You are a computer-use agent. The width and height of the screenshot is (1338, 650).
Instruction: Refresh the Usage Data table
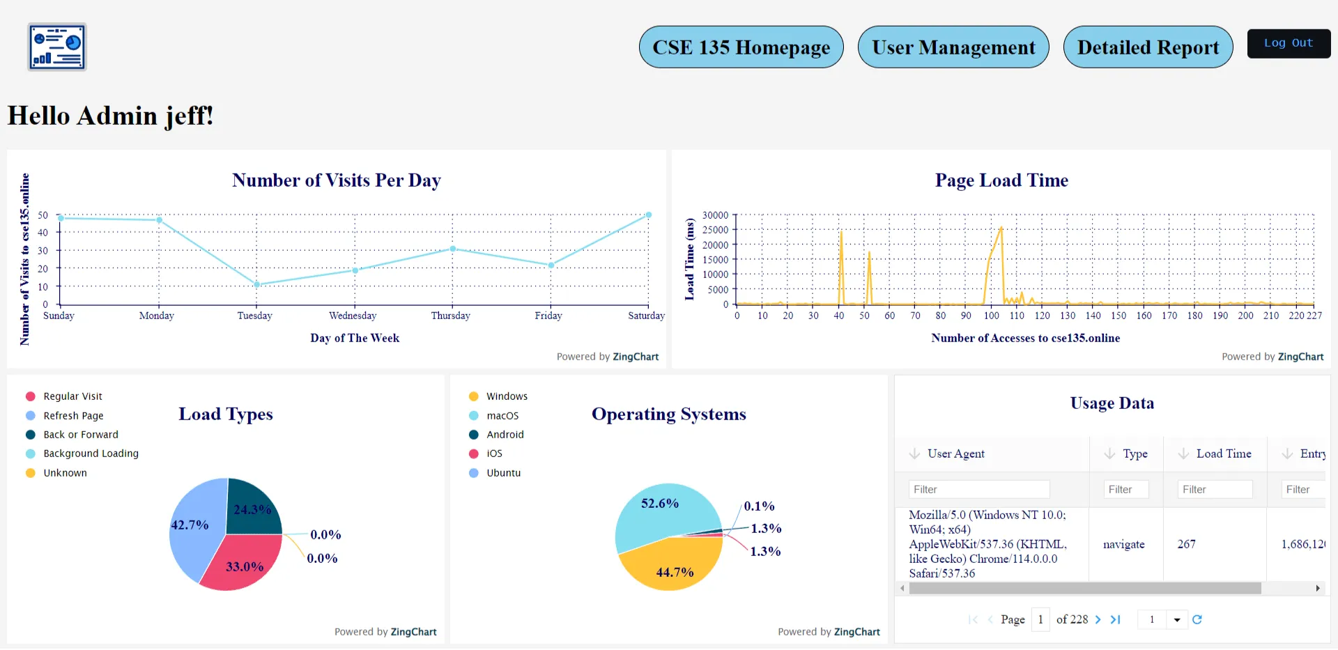[x=1198, y=619]
